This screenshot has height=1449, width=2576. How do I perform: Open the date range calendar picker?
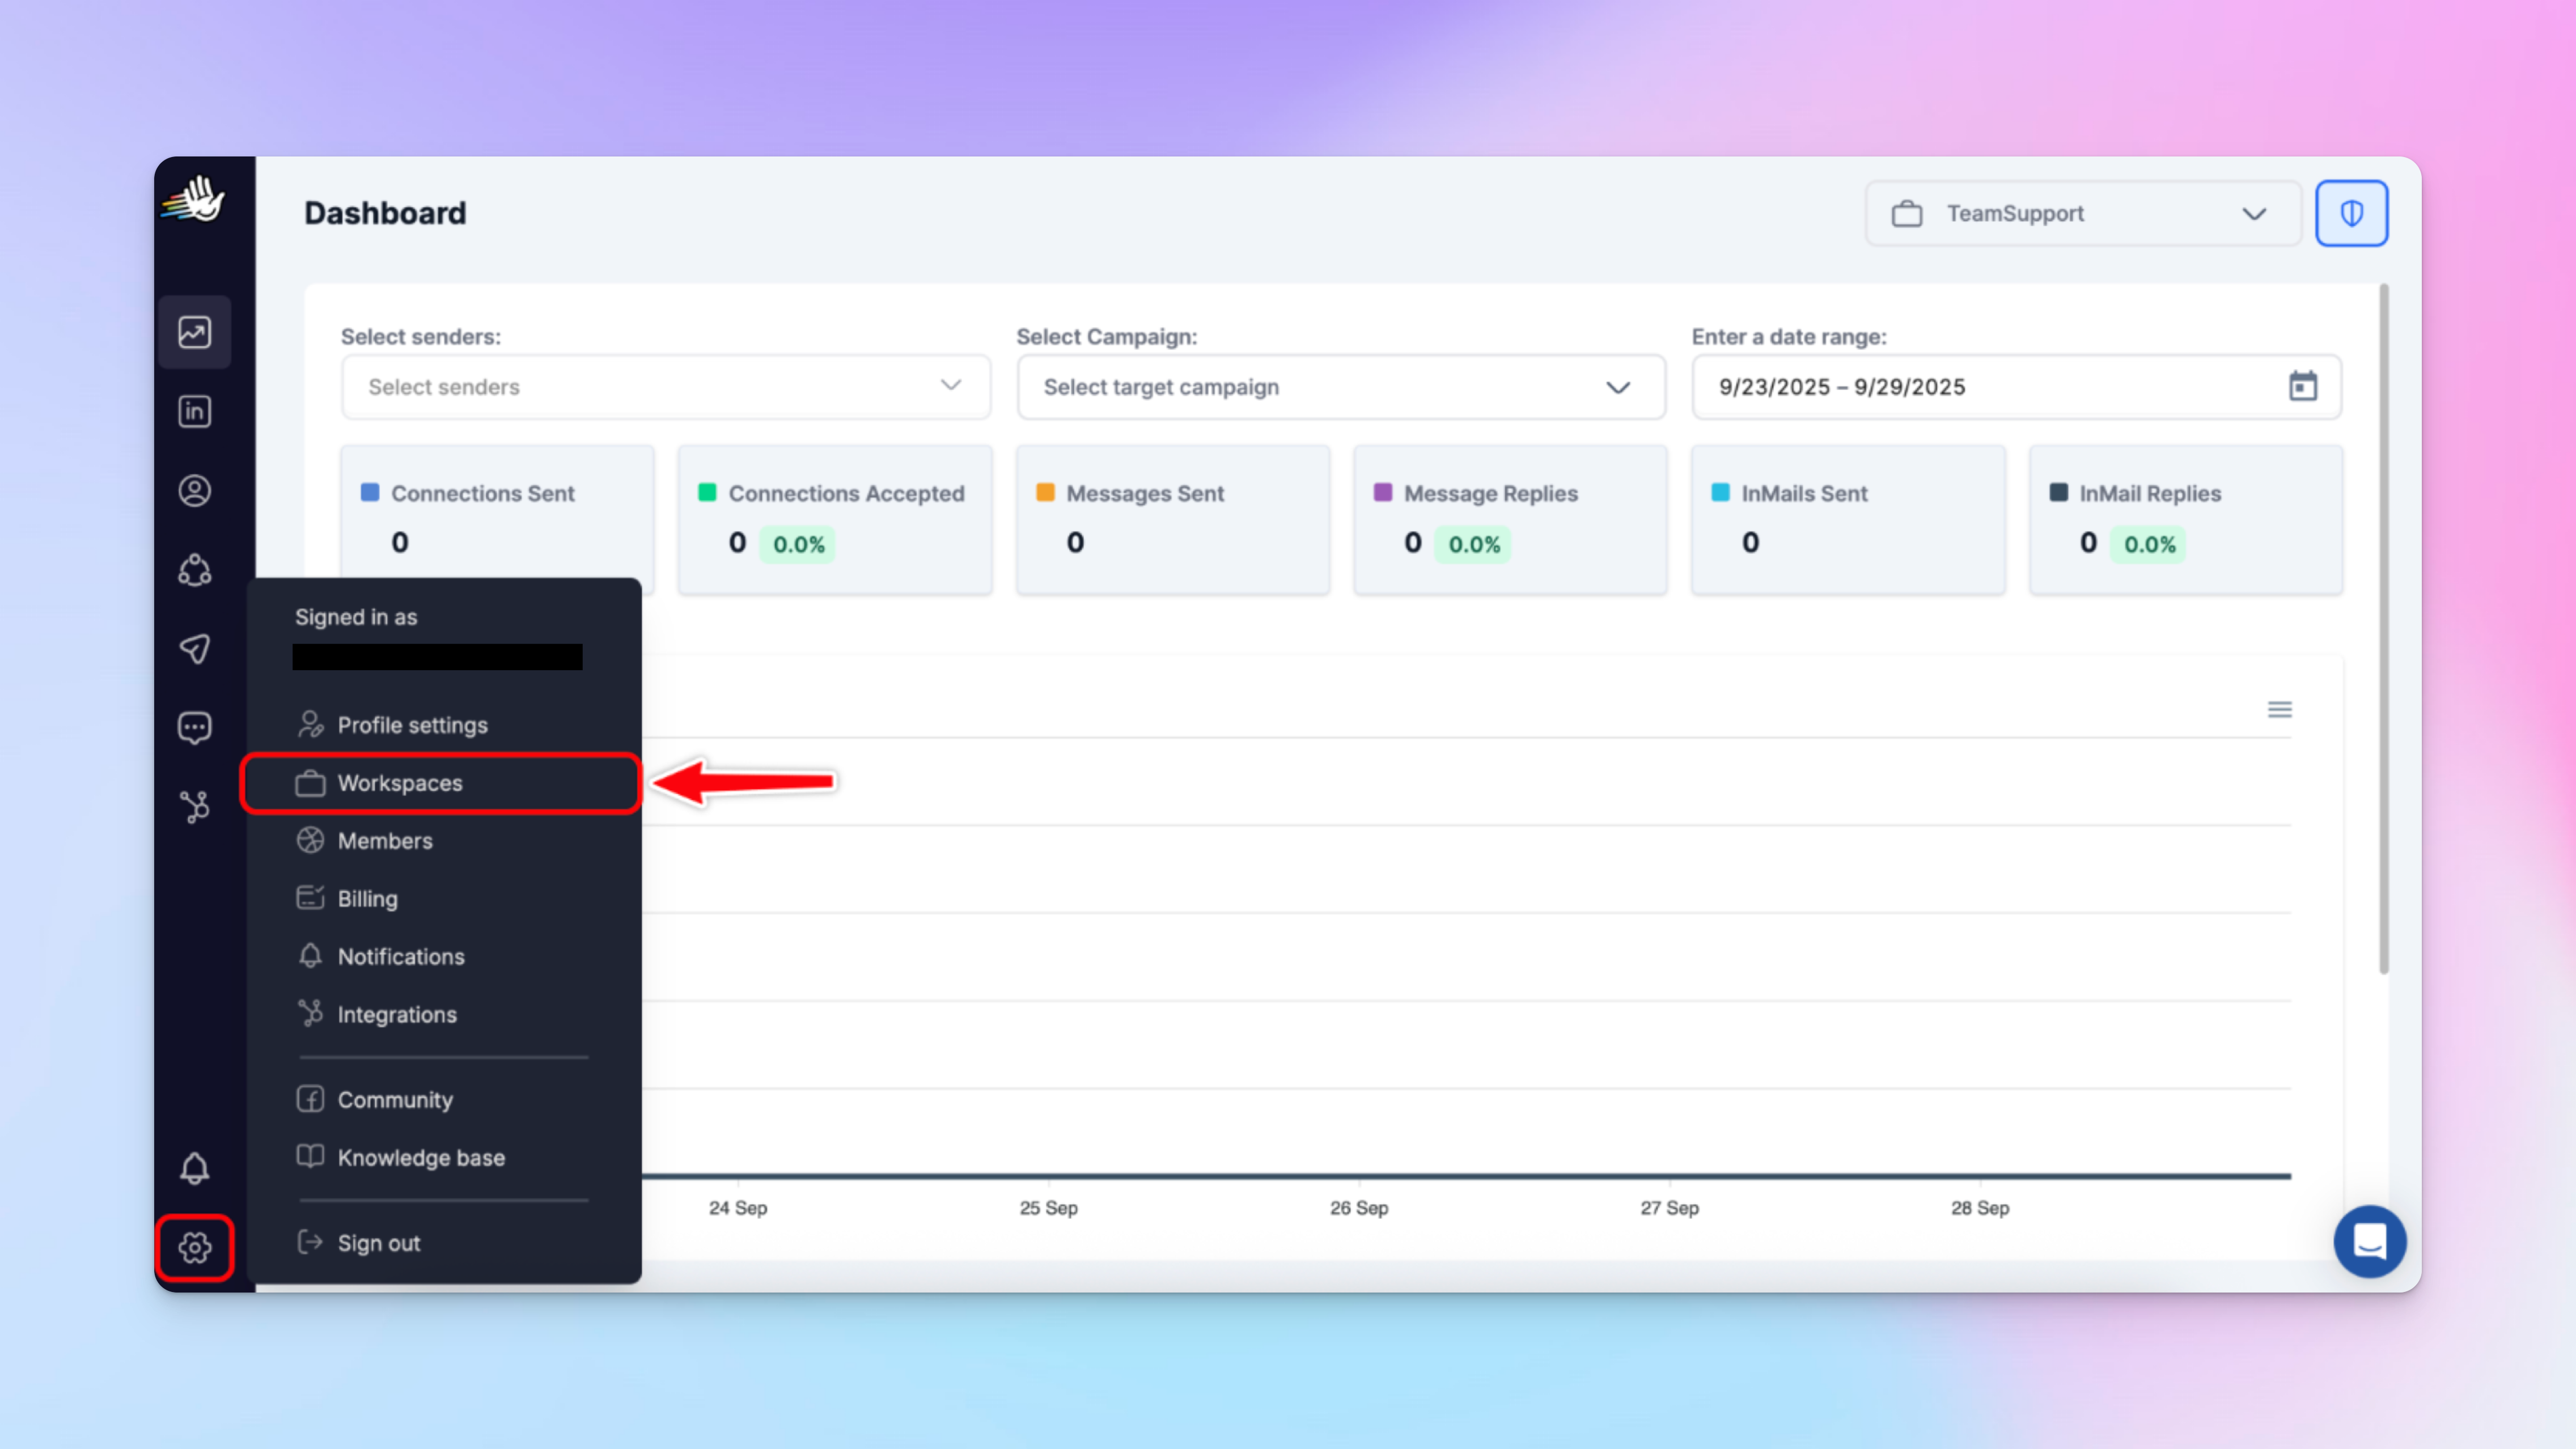coord(2302,386)
